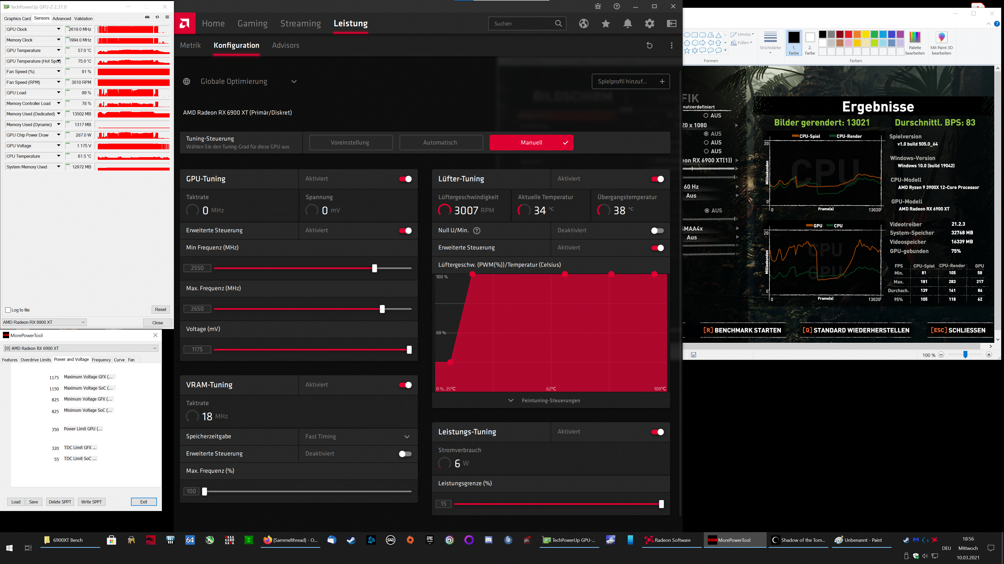Viewport: 1004px width, 564px height.
Task: Expand Feintuning-Steuerungen section
Action: pos(544,401)
